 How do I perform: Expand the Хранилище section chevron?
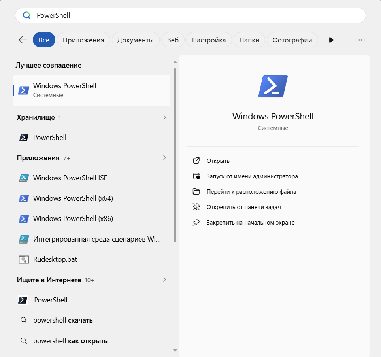coord(164,117)
